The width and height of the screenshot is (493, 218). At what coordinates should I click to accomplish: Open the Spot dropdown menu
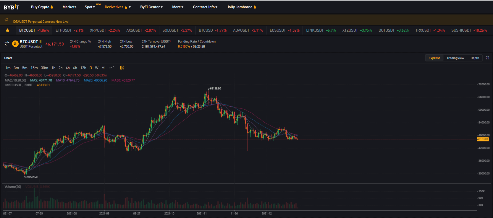tap(90, 7)
